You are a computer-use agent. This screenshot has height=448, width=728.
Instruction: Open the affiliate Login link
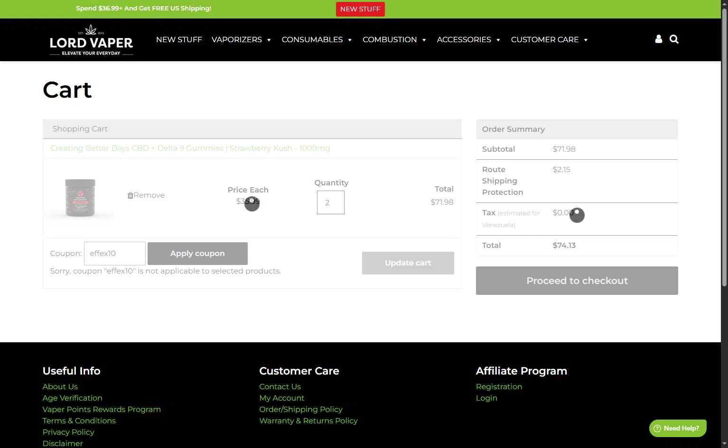coord(486,398)
